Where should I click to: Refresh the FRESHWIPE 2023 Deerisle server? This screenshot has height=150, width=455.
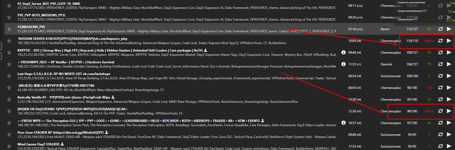click(x=440, y=64)
